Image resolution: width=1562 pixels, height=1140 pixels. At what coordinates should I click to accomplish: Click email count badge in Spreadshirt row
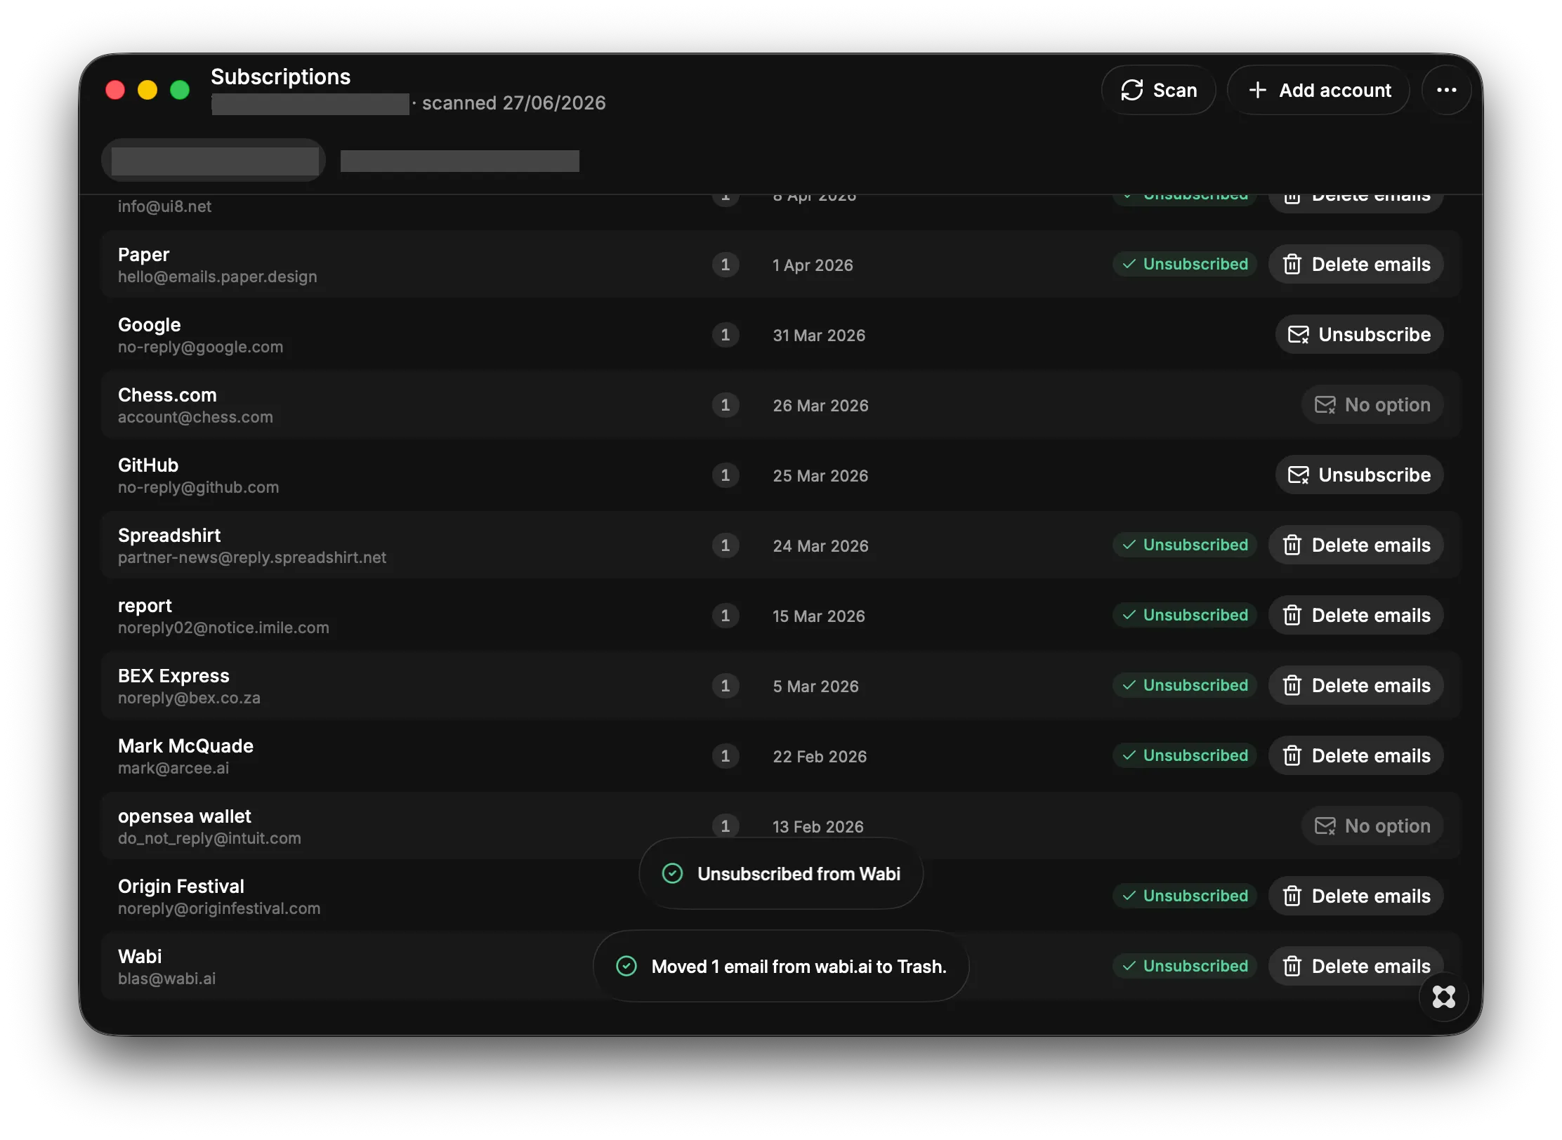[x=726, y=545]
